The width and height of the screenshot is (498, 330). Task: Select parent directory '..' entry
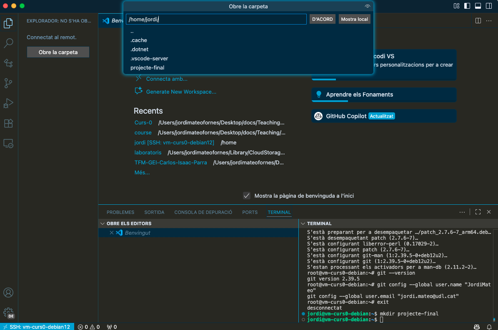click(248, 31)
